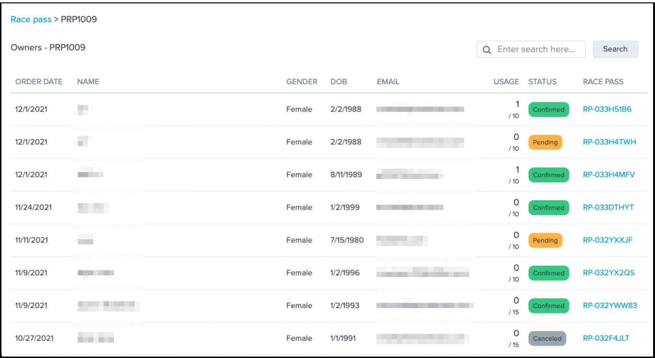Open race pass RP-033H4MFV
Viewport: 655px width, 358px height.
tap(609, 175)
